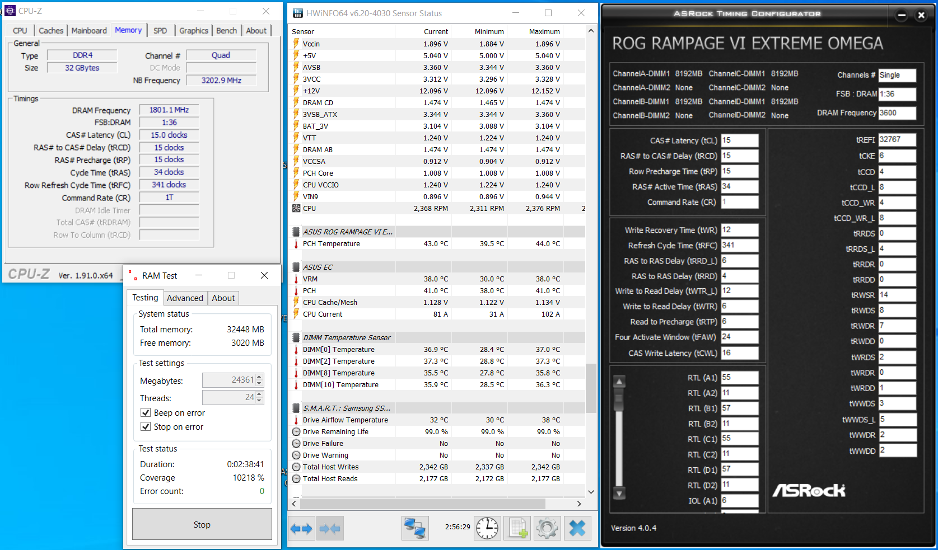Select DIMM[0] Temperature row in HWiNFO
This screenshot has height=550, width=938.
(x=437, y=349)
